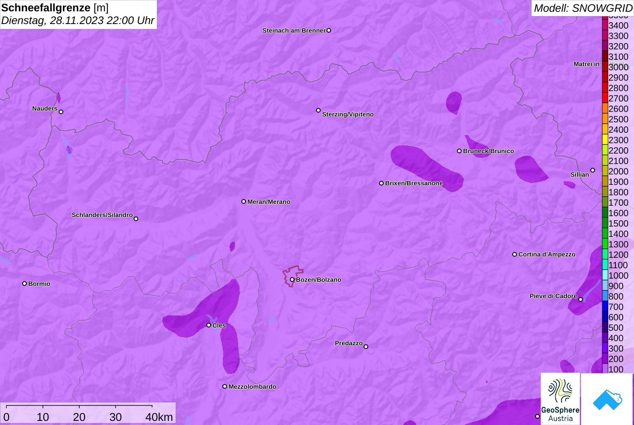Click the 'Sillian' label
634x425 pixels.
coord(580,174)
